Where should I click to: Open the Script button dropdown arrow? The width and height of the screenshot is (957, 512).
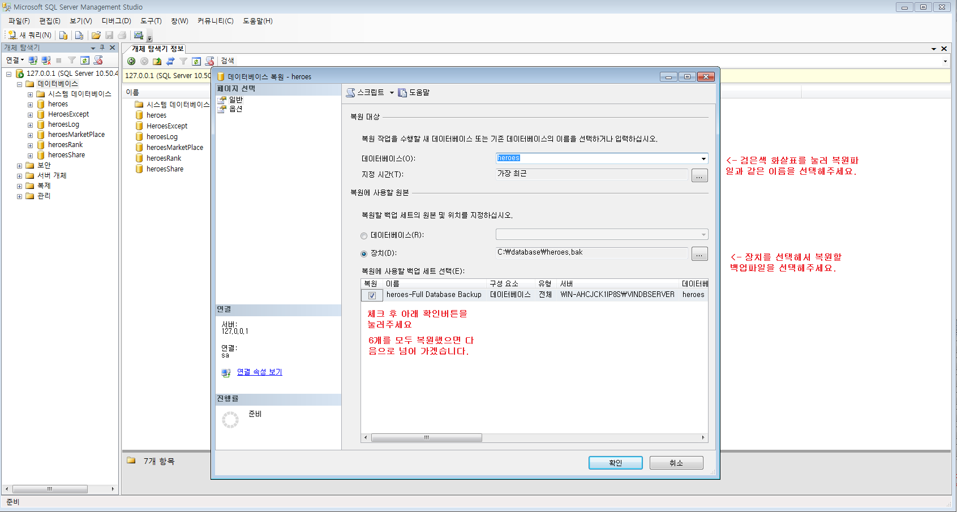click(x=392, y=93)
